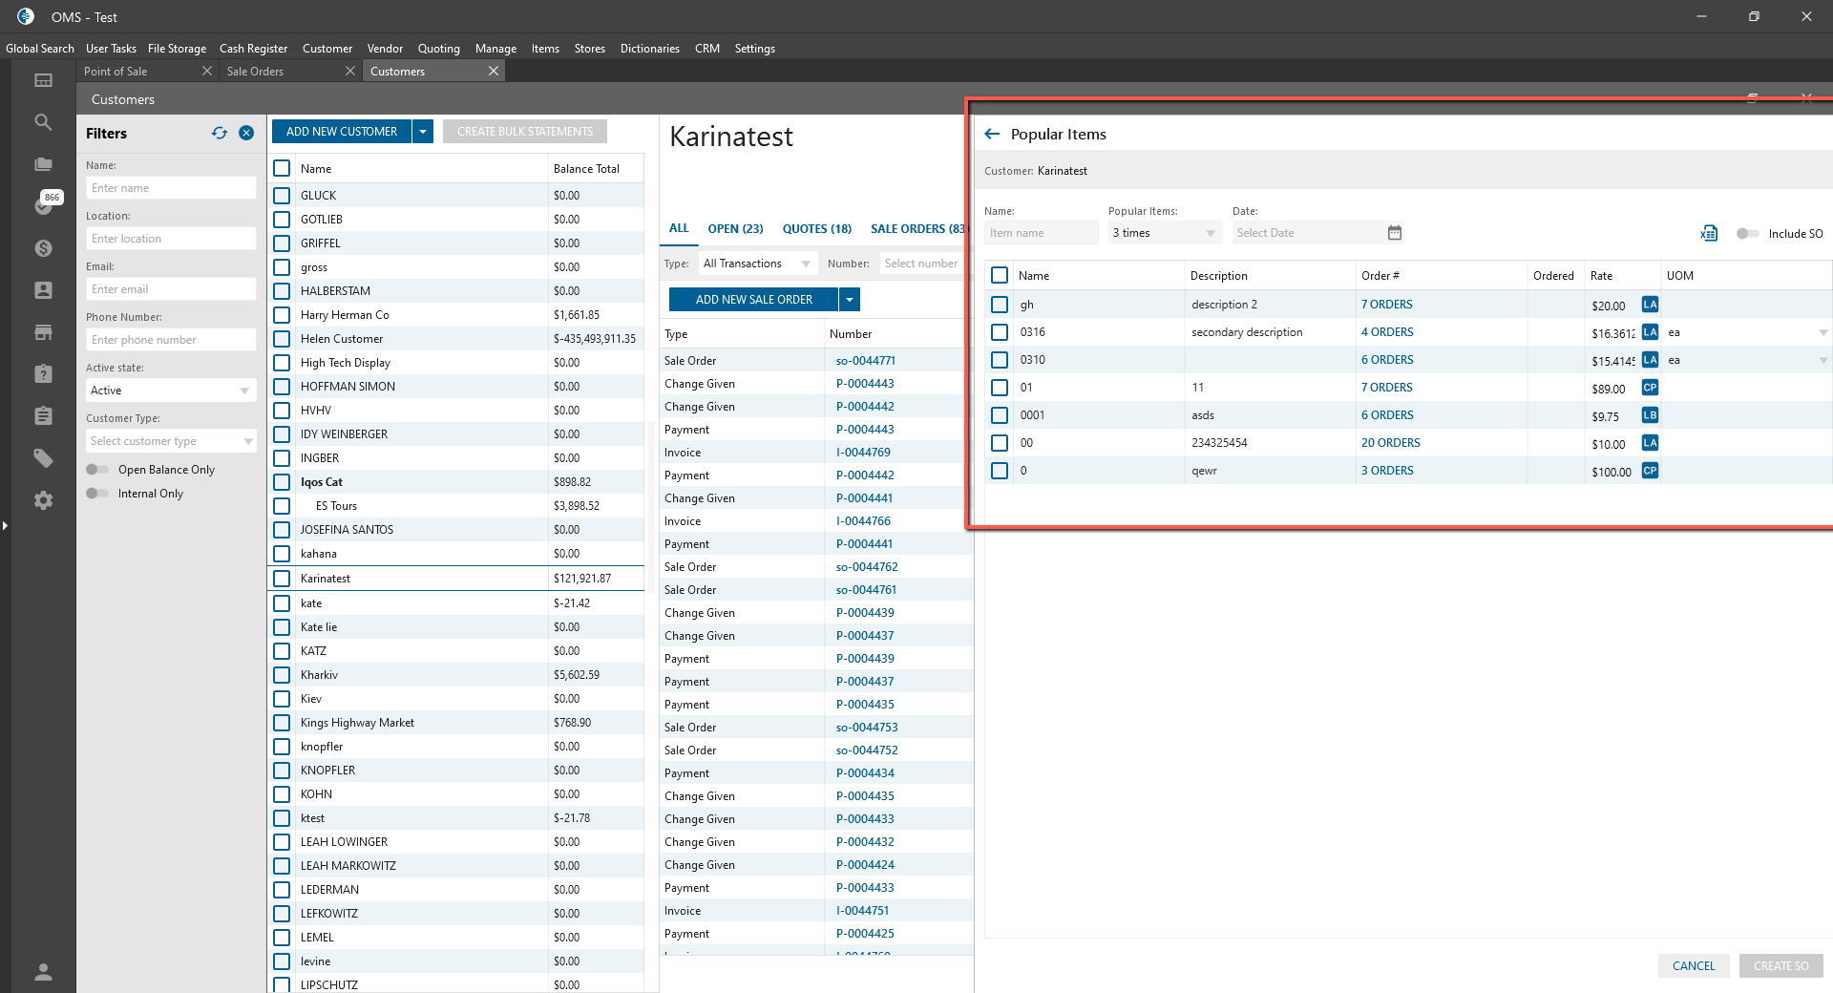Open the settings gear in sidebar
This screenshot has height=993, width=1833.
pyautogui.click(x=43, y=500)
